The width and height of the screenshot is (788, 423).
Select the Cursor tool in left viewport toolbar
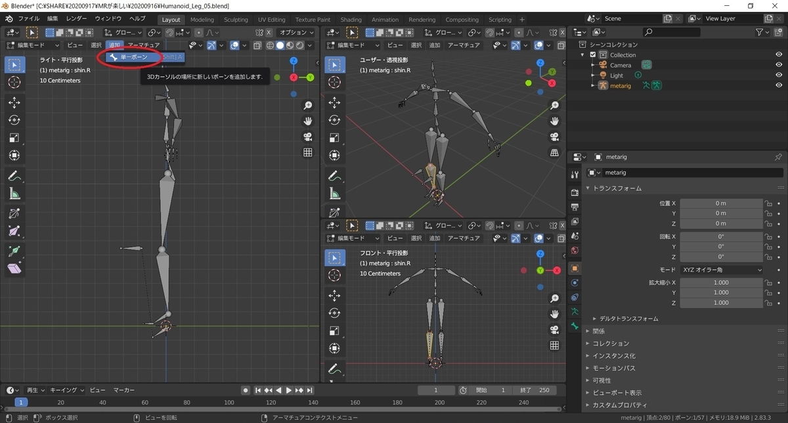click(14, 82)
